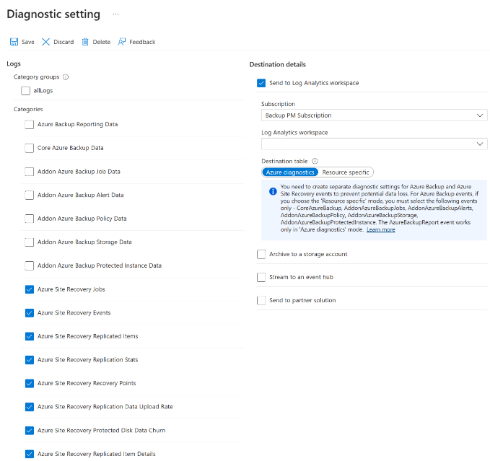The image size is (490, 461).
Task: Select the Resource specific destination table option
Action: pos(346,172)
